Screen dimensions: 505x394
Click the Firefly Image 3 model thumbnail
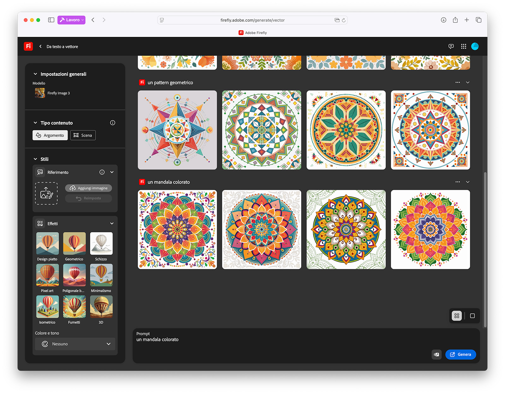click(x=40, y=93)
